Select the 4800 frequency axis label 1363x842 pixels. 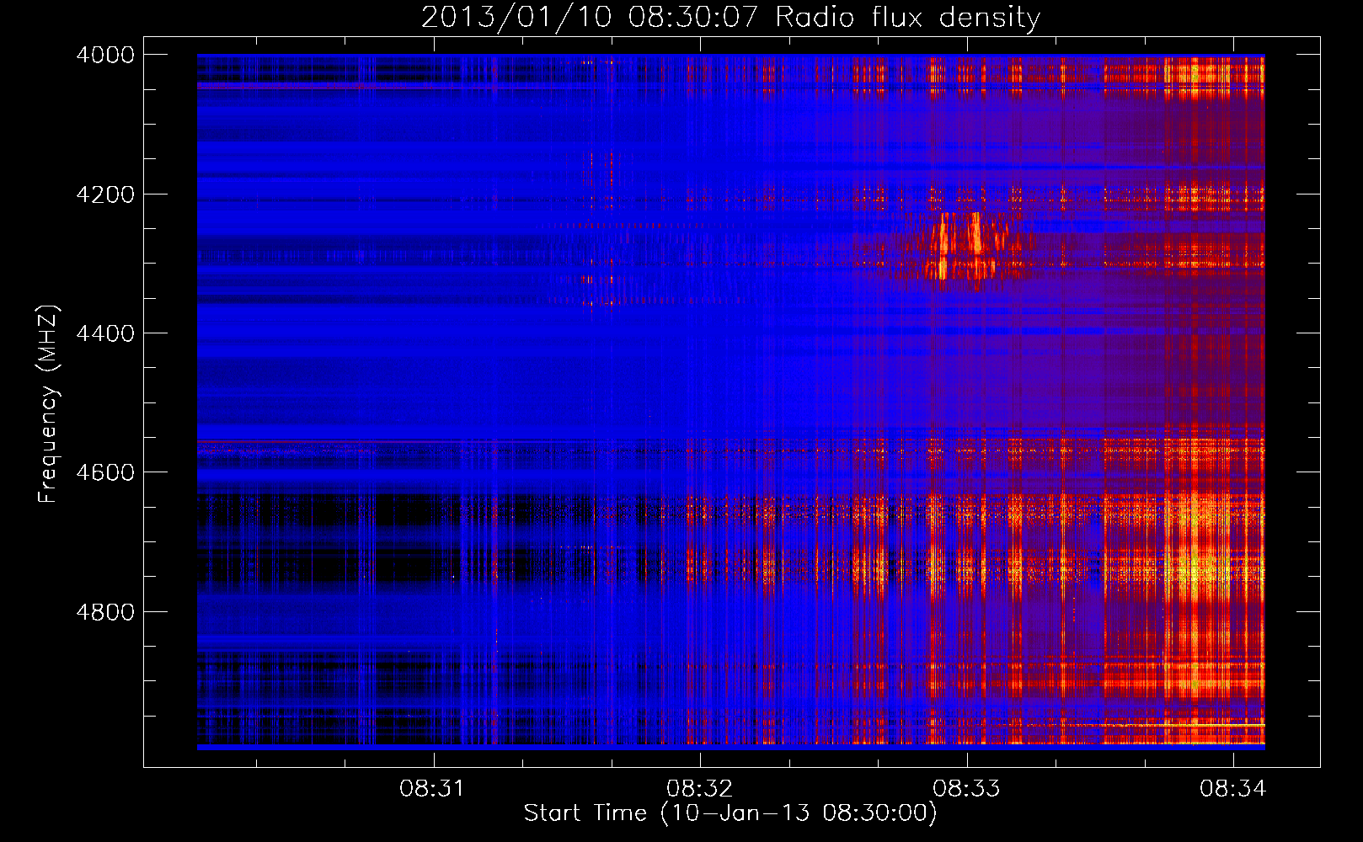pos(105,611)
